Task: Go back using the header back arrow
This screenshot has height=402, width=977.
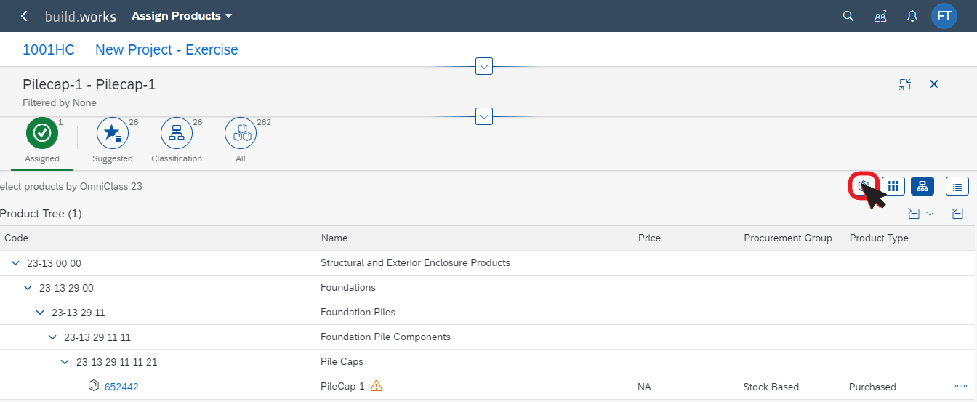Action: pyautogui.click(x=24, y=16)
